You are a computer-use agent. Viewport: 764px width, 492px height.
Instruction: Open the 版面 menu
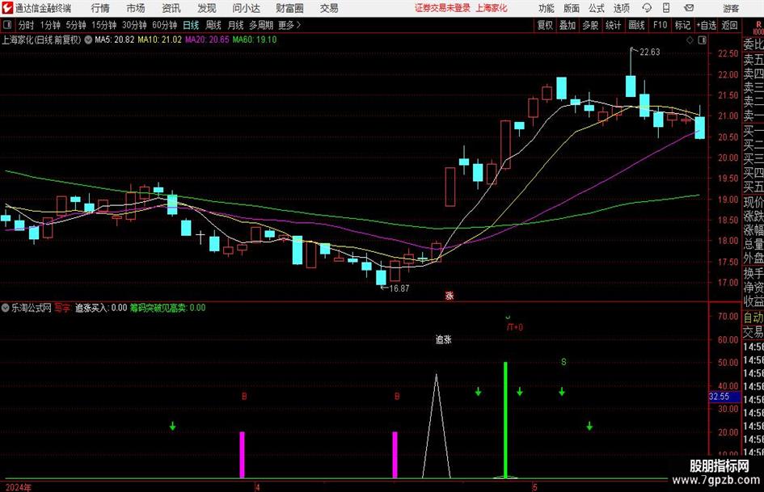pos(571,8)
